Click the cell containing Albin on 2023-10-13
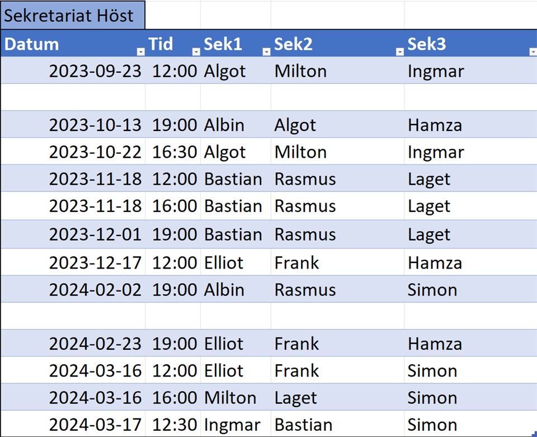 [x=224, y=125]
